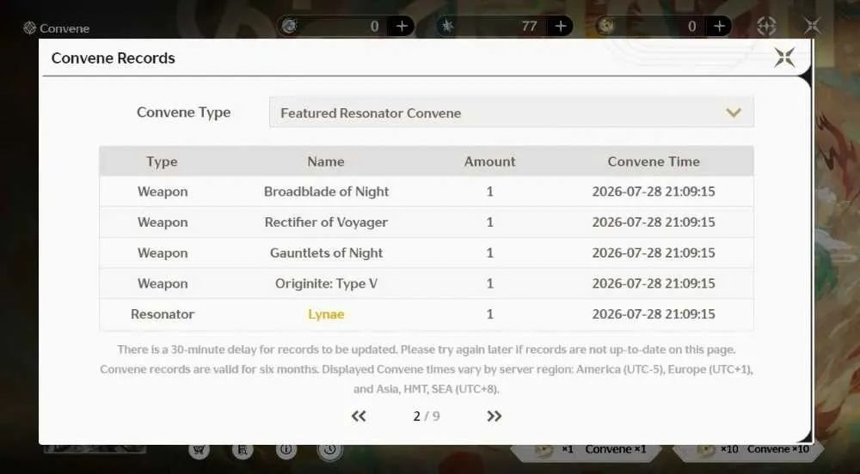Open the info icon in bottom bar
This screenshot has height=474, width=860.
[x=286, y=450]
